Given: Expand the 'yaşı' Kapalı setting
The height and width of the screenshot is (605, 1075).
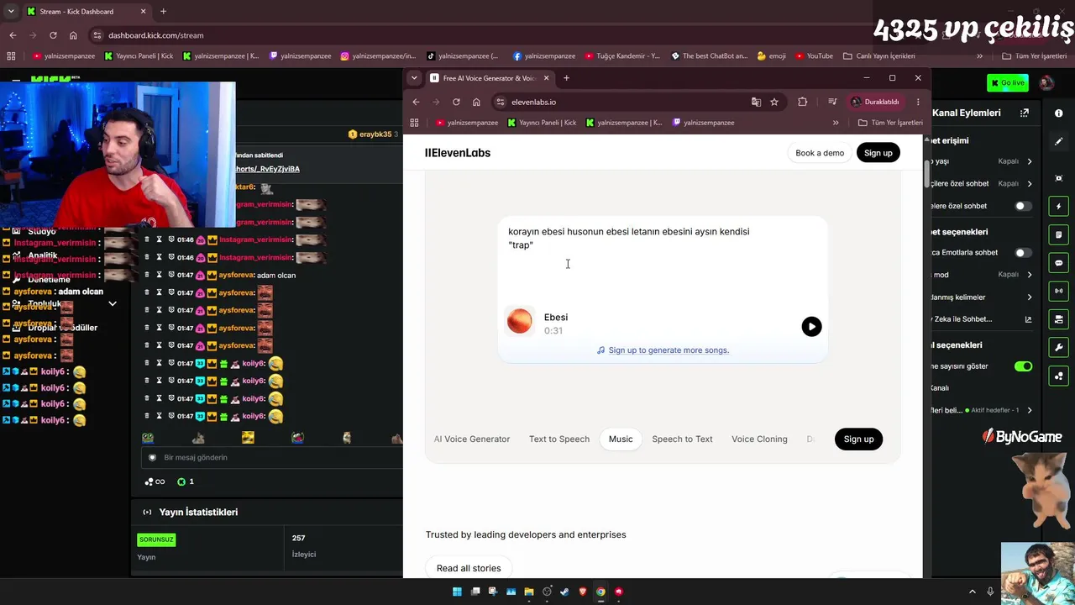Looking at the screenshot, I should [1030, 161].
